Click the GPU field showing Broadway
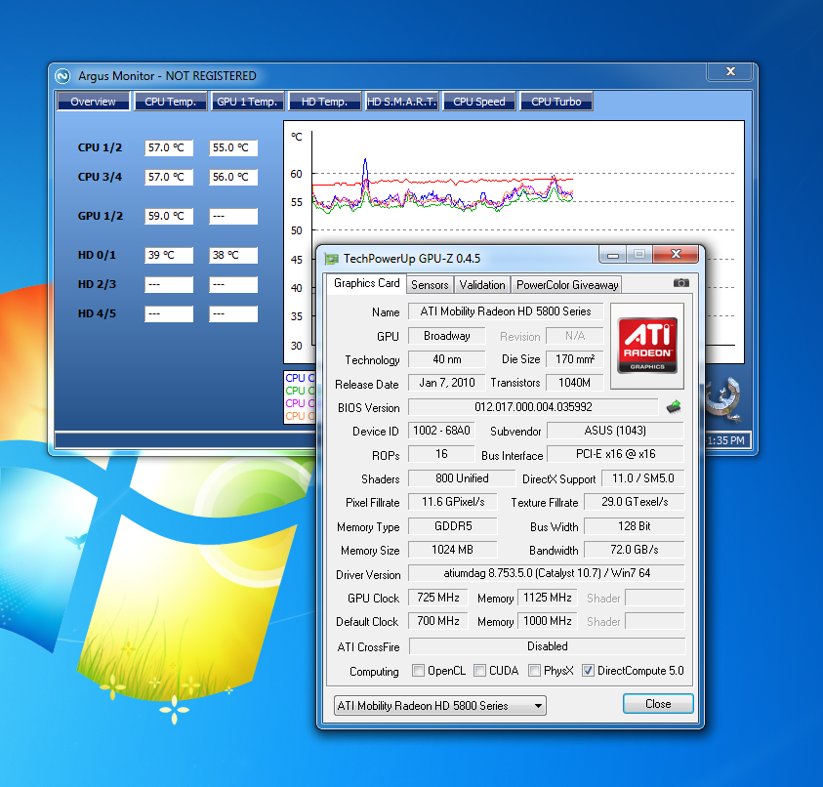Viewport: 823px width, 787px height. [447, 336]
